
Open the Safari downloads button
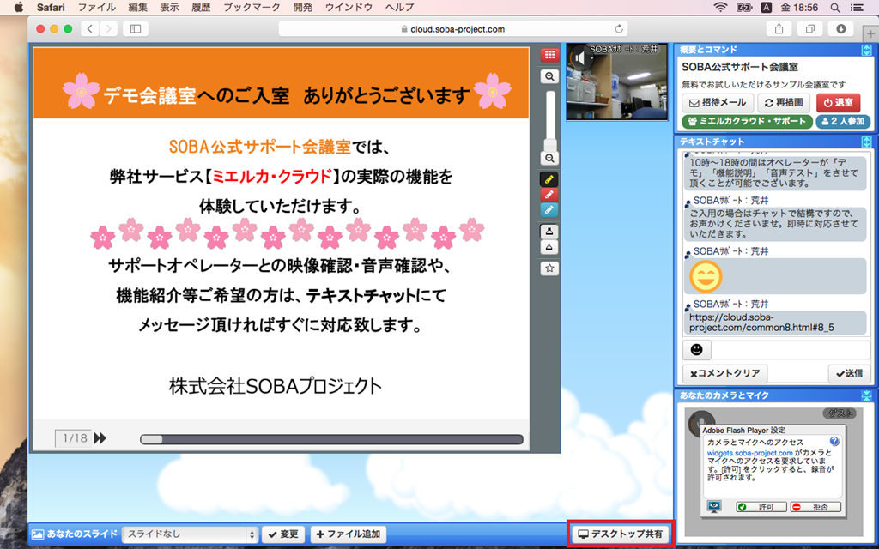(841, 29)
